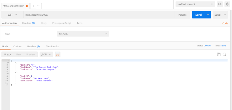
Task: Open the No Environment dropdown
Action: point(195,4)
